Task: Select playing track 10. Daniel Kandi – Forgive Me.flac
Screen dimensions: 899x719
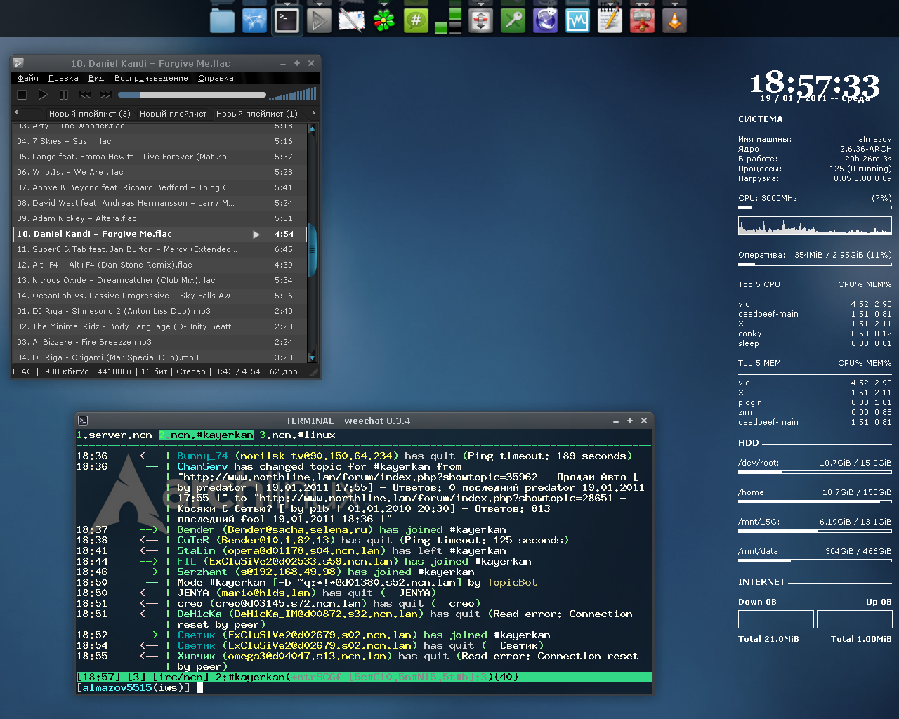Action: pyautogui.click(x=160, y=234)
